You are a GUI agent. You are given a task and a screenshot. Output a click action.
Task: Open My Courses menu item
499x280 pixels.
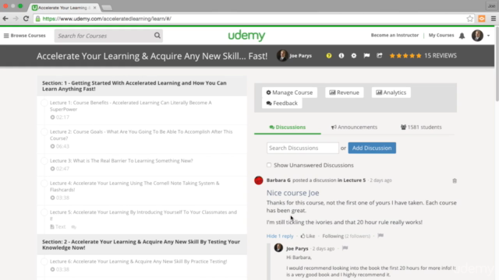point(441,35)
